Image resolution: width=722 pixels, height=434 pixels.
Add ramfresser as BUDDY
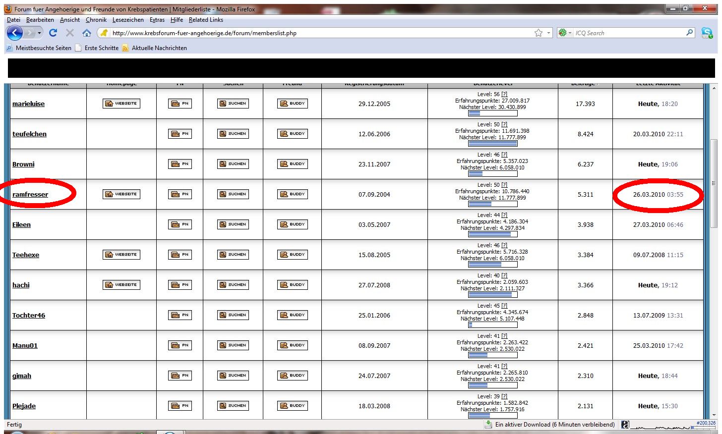(x=292, y=194)
